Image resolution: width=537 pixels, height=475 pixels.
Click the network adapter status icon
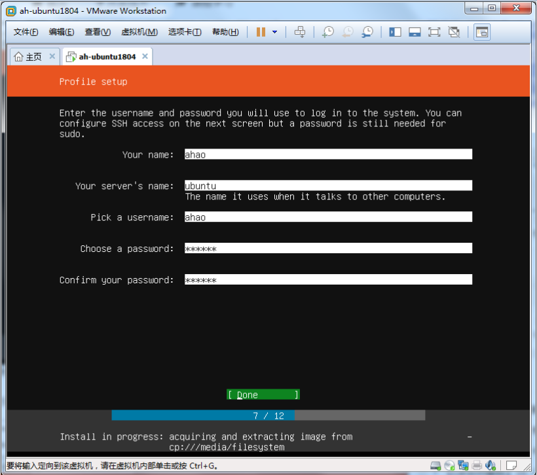(463, 466)
